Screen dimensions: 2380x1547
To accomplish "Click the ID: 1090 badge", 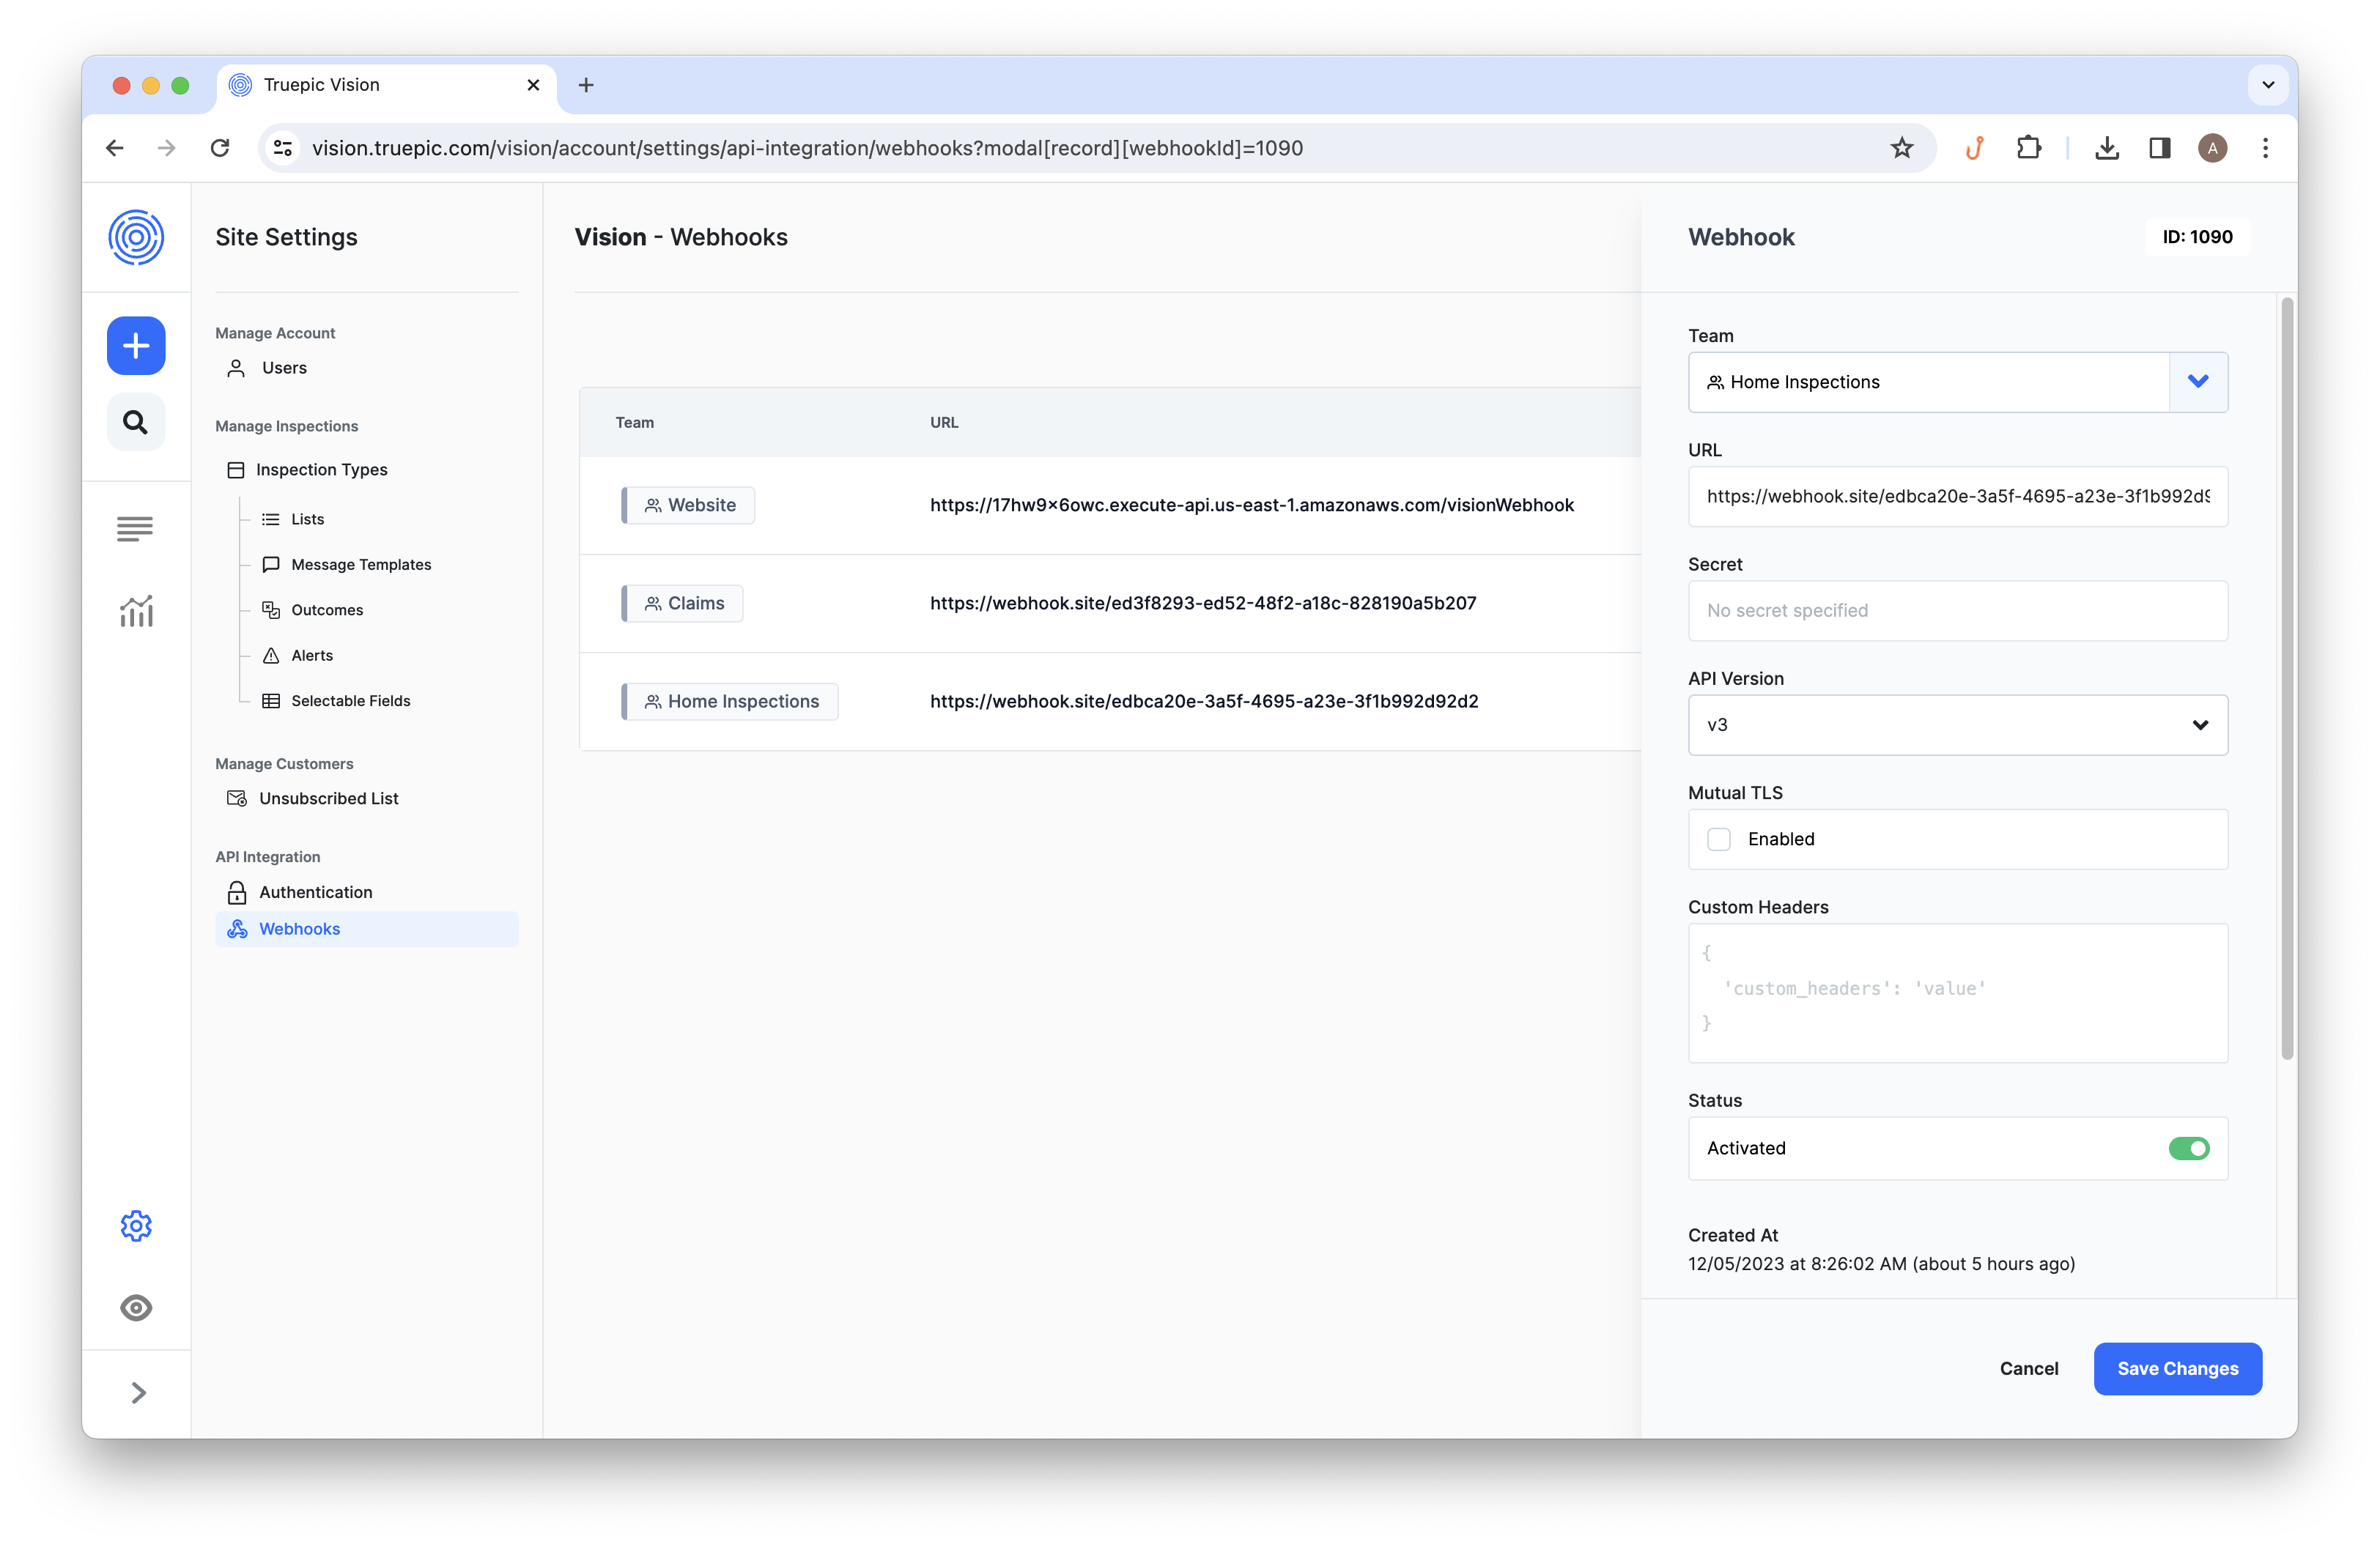I will point(2197,237).
